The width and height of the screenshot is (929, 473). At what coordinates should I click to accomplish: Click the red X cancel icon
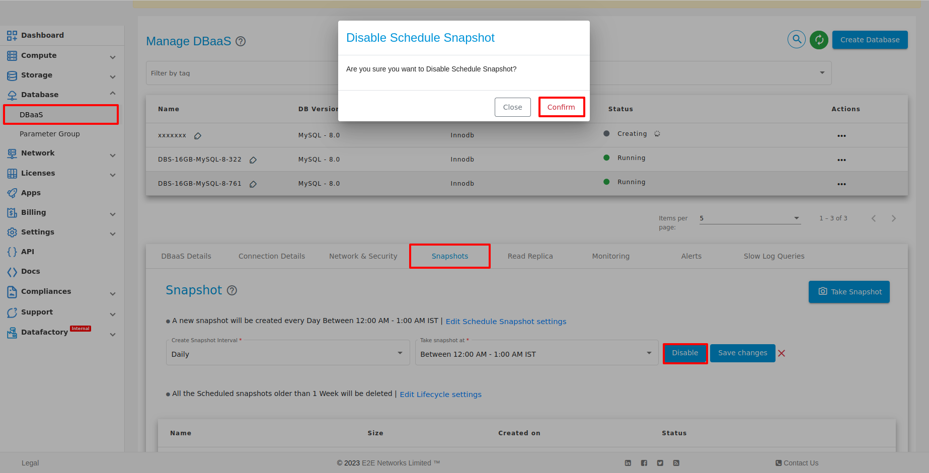(x=782, y=353)
